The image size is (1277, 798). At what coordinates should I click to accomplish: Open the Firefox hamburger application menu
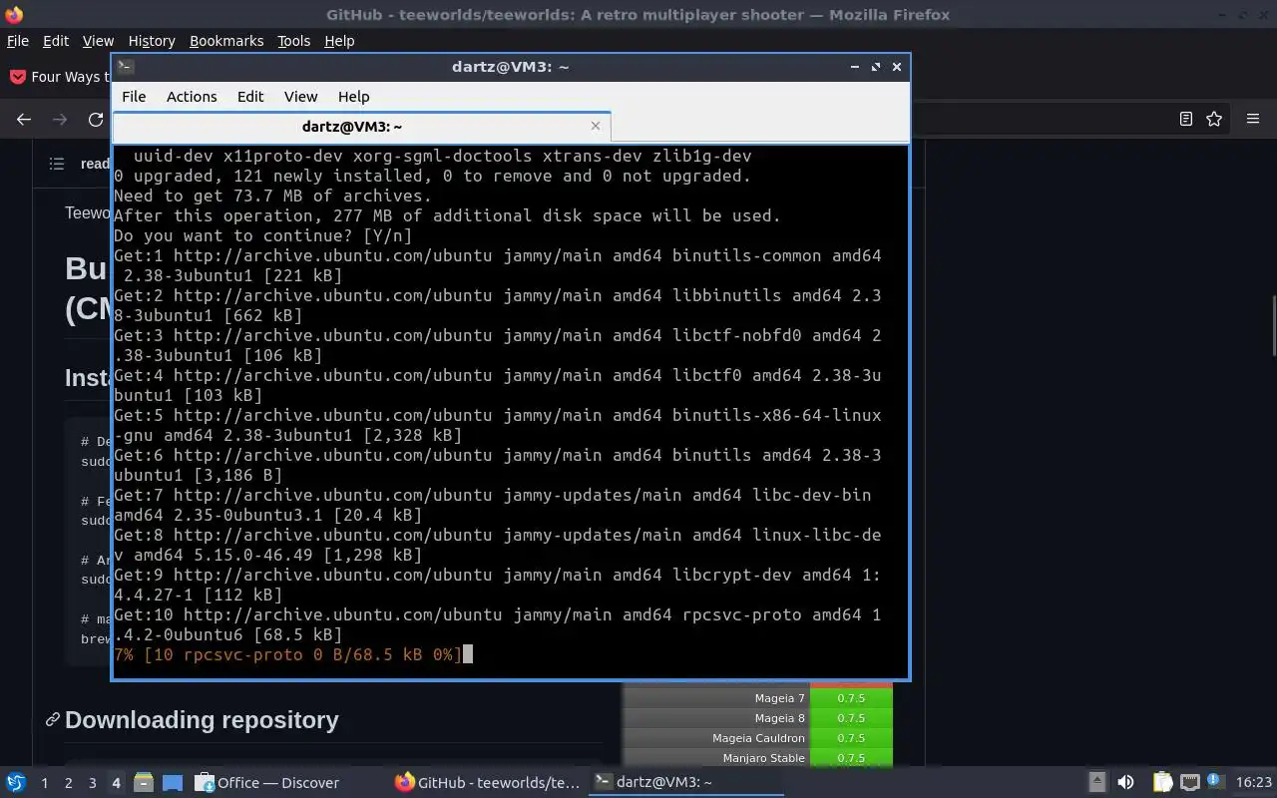click(x=1253, y=119)
